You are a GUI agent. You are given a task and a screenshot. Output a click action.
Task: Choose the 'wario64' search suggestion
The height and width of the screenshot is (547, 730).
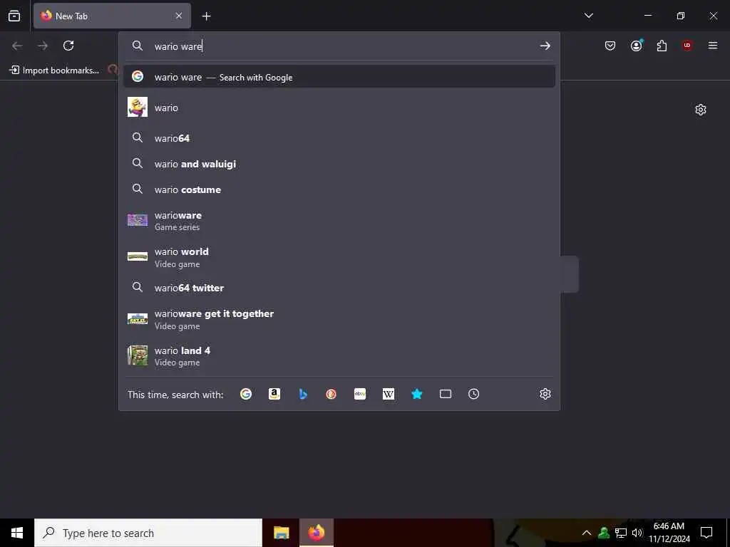(339, 138)
